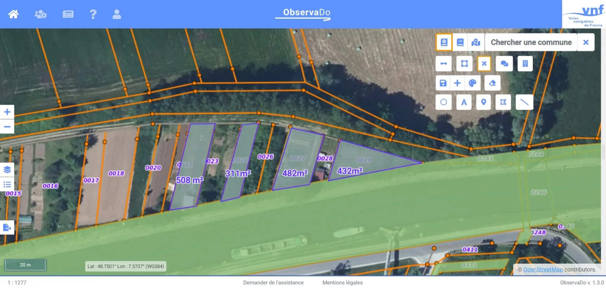Click parcel label 0020

[153, 168]
